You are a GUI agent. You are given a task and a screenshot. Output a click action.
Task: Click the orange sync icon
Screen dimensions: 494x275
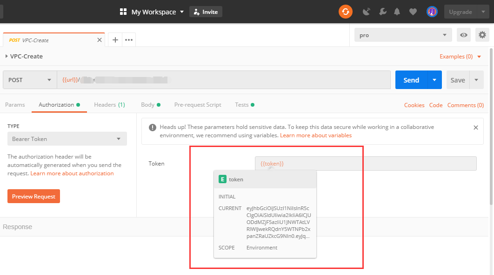(345, 12)
